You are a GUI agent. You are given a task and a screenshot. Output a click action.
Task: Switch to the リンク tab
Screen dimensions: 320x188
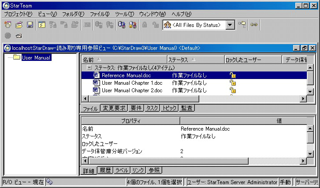click(138, 170)
